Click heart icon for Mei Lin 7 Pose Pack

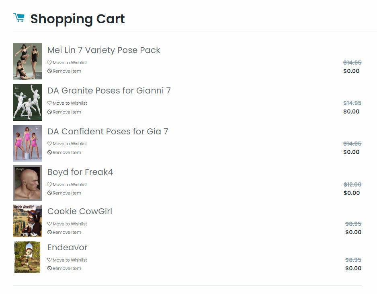[x=49, y=63]
